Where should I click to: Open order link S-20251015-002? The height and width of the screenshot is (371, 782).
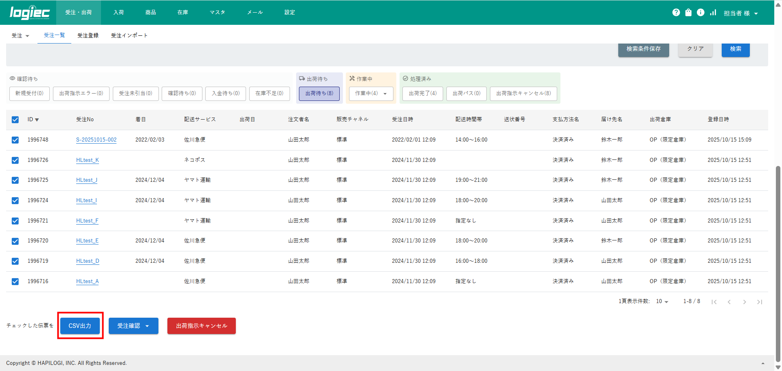[x=96, y=140]
